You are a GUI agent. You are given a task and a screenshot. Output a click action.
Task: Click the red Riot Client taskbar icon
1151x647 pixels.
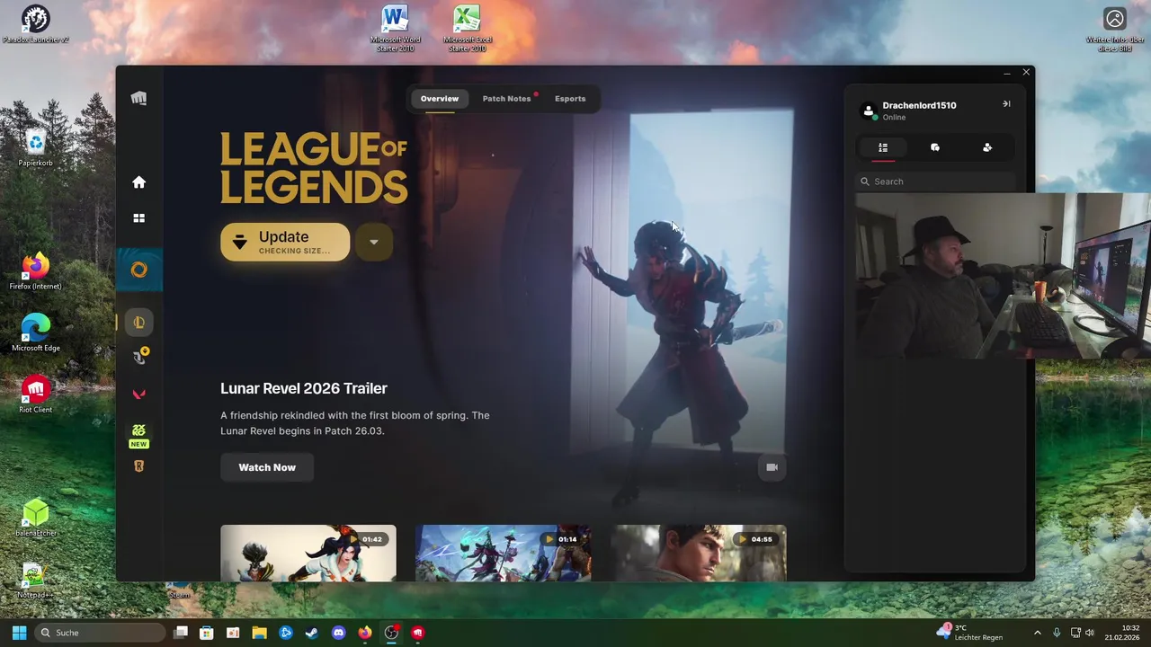417,633
